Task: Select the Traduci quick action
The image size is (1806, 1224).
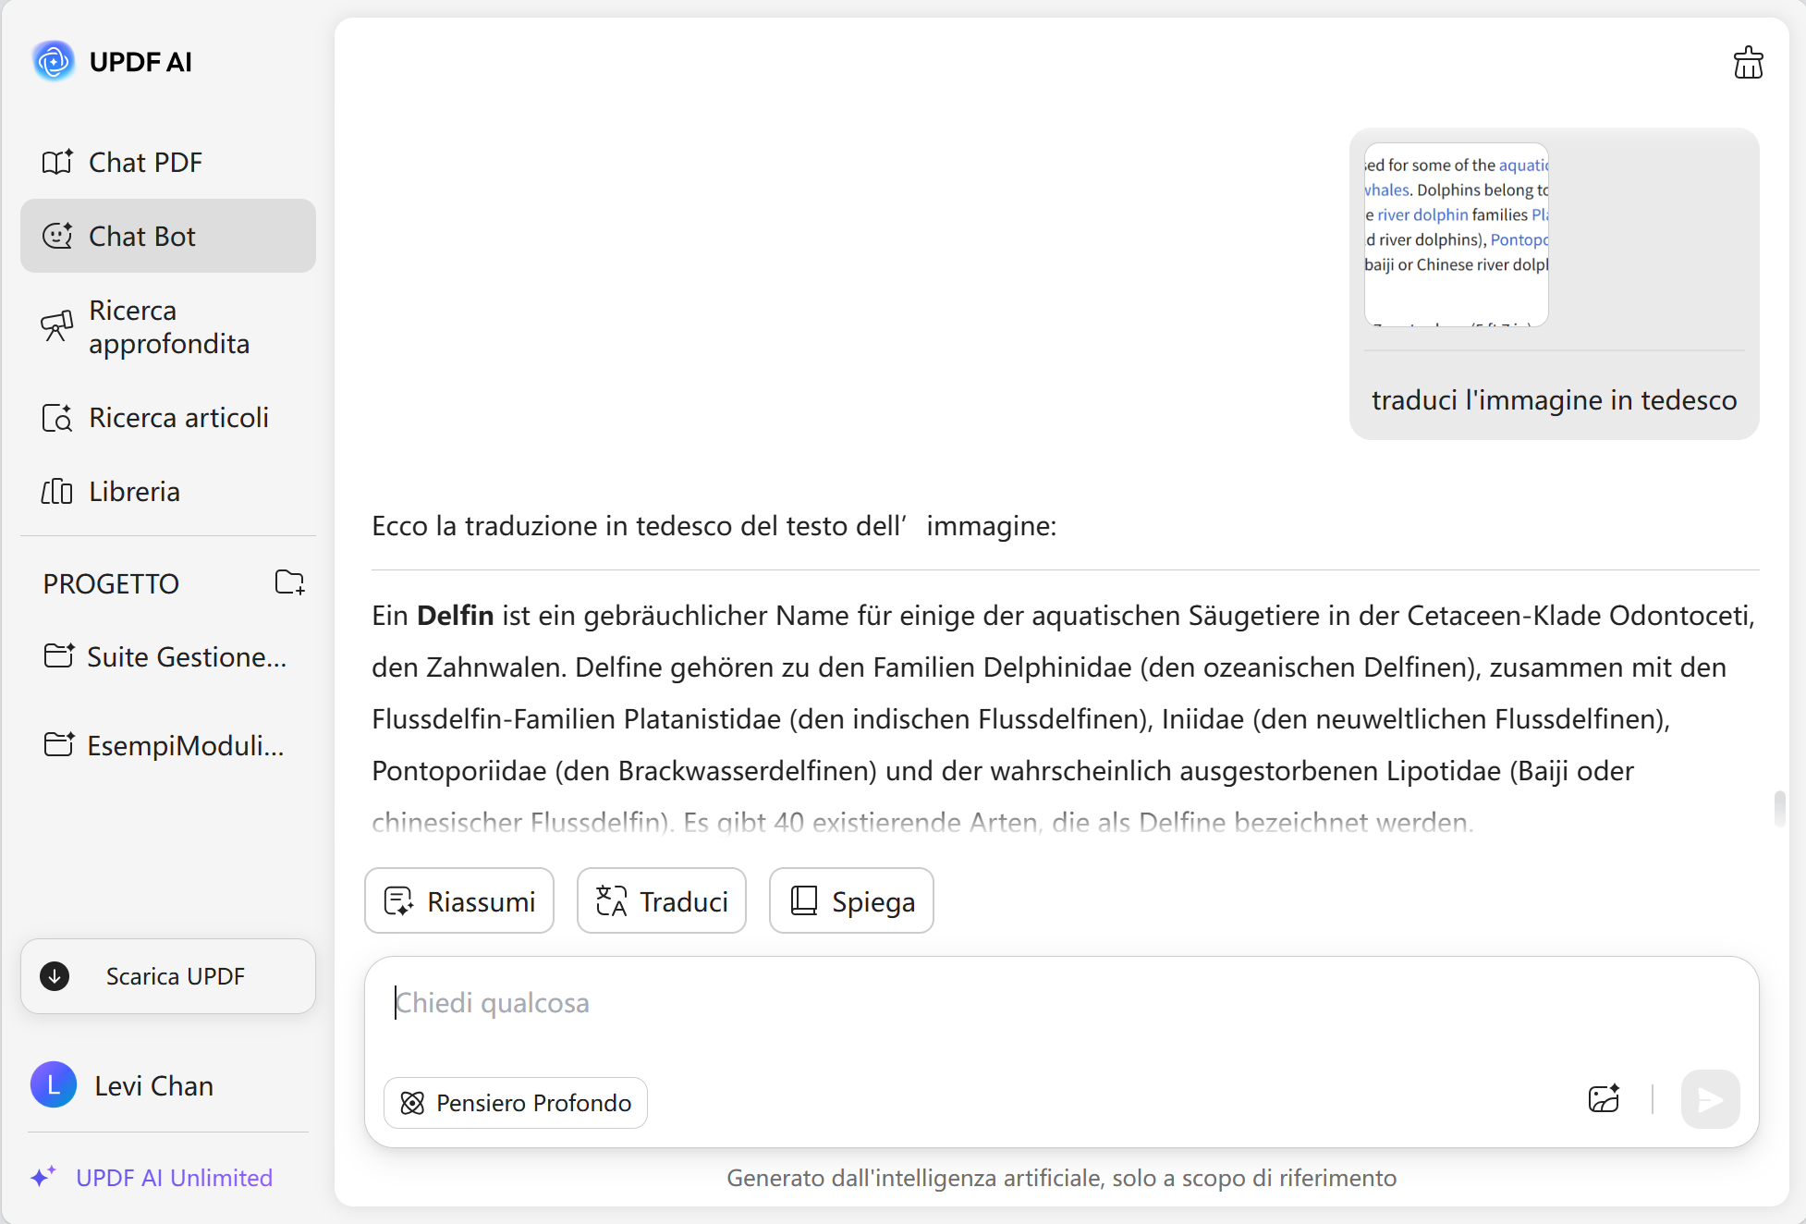Action: 661,900
